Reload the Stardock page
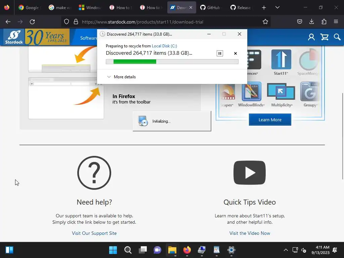The image size is (344, 258). [32, 22]
